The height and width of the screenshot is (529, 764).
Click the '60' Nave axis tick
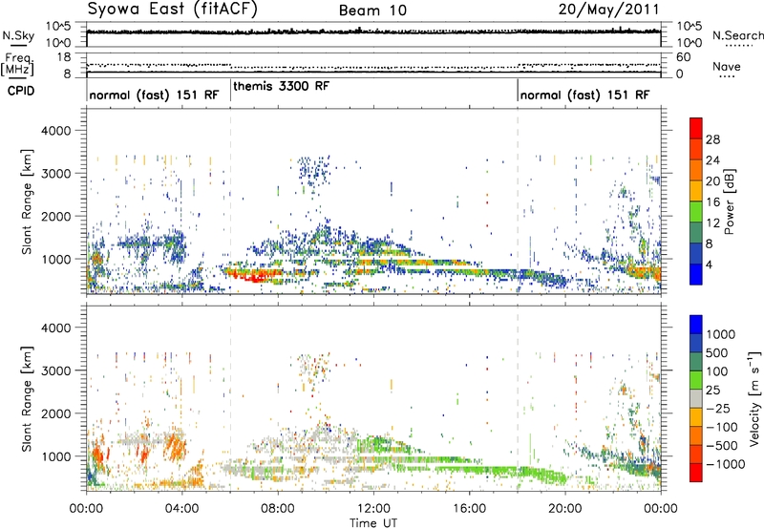point(684,57)
